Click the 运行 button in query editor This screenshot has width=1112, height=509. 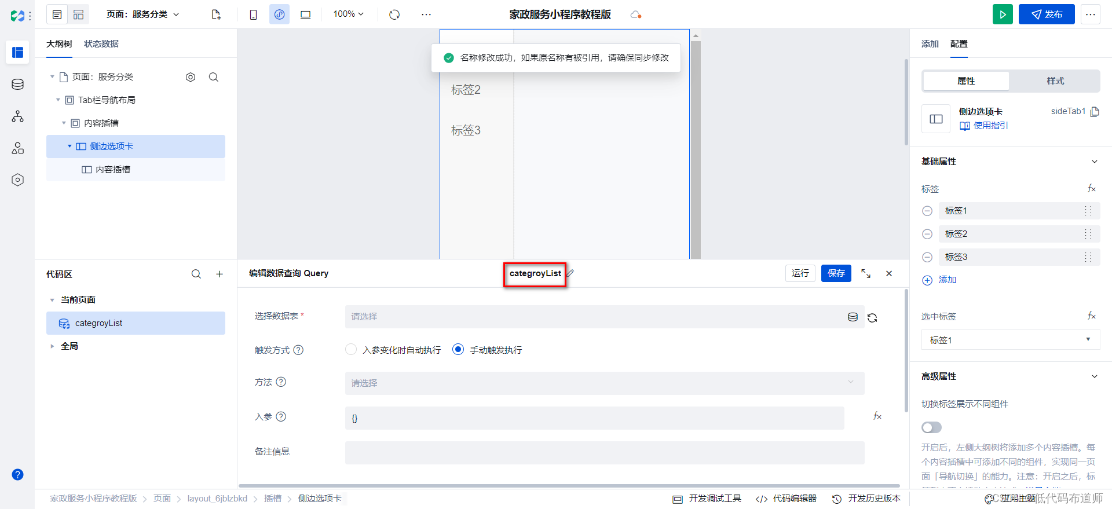(800, 273)
